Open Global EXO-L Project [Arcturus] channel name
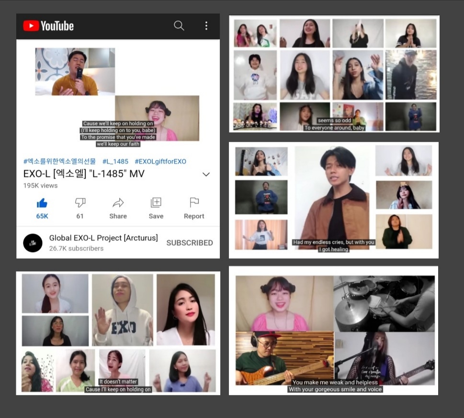Viewport: 464px width, 418px height. (103, 238)
